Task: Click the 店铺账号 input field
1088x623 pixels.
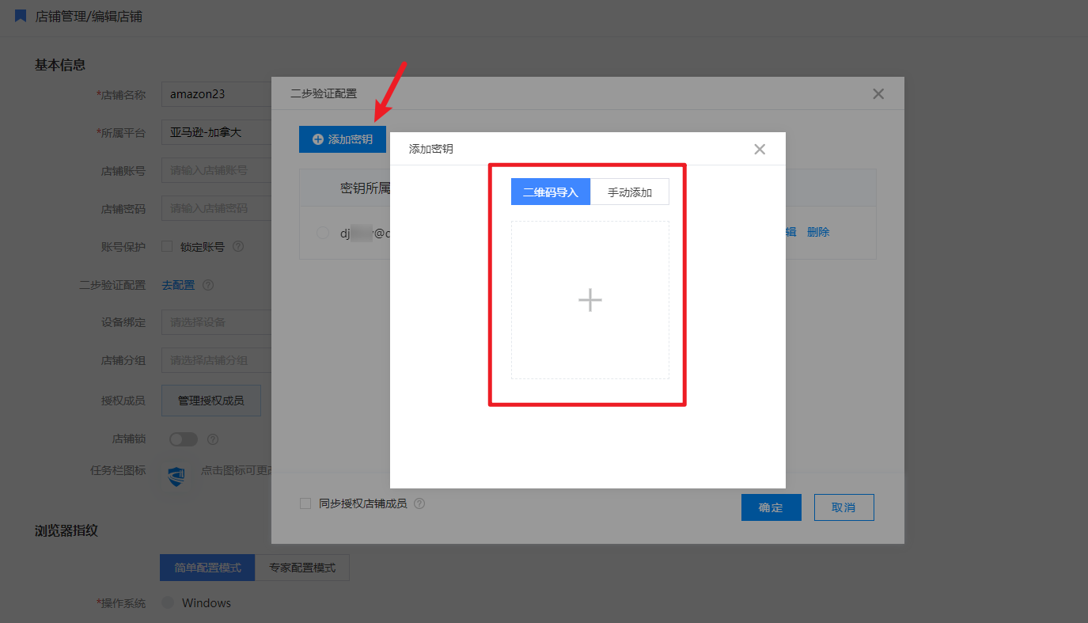Action: coord(216,170)
